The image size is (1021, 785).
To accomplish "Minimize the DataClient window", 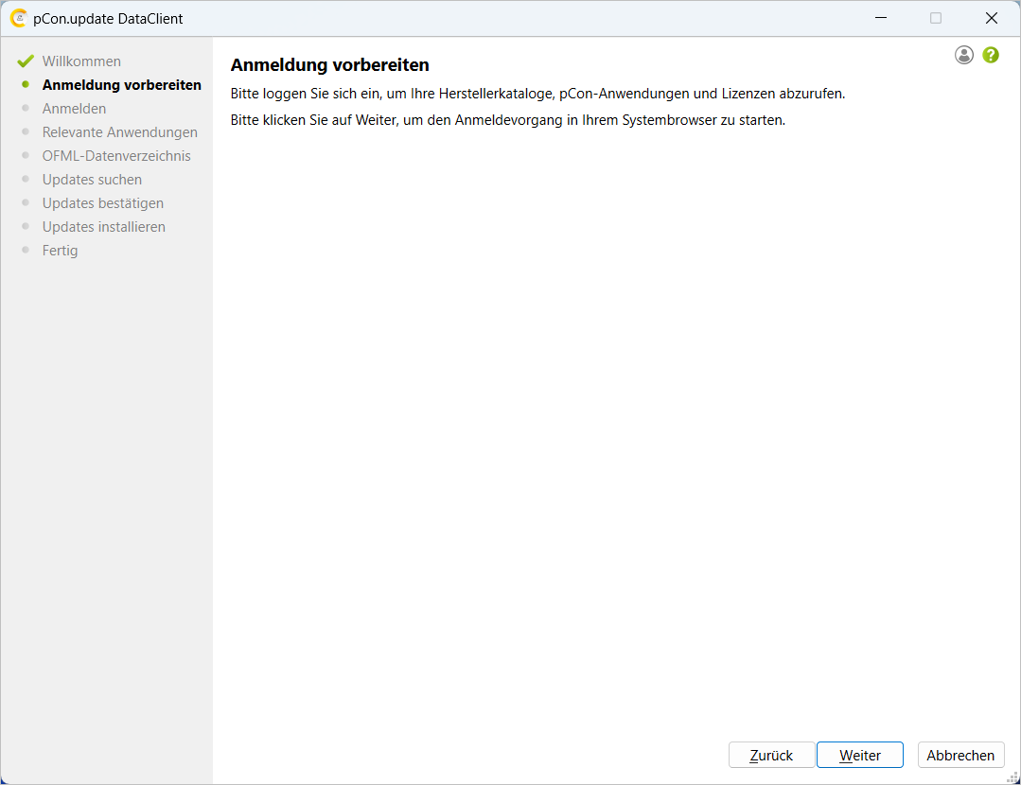I will click(881, 18).
